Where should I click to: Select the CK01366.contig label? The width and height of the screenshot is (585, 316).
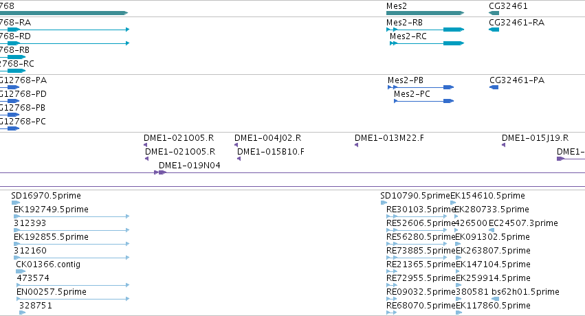pos(48,264)
